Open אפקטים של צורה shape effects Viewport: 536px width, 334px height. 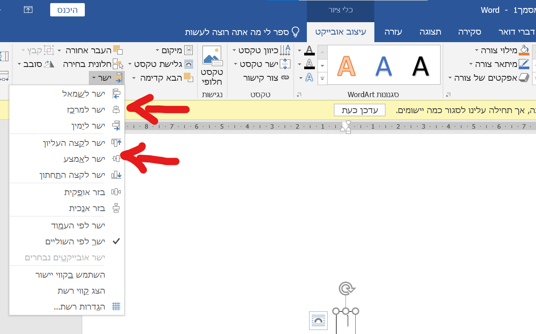click(489, 78)
